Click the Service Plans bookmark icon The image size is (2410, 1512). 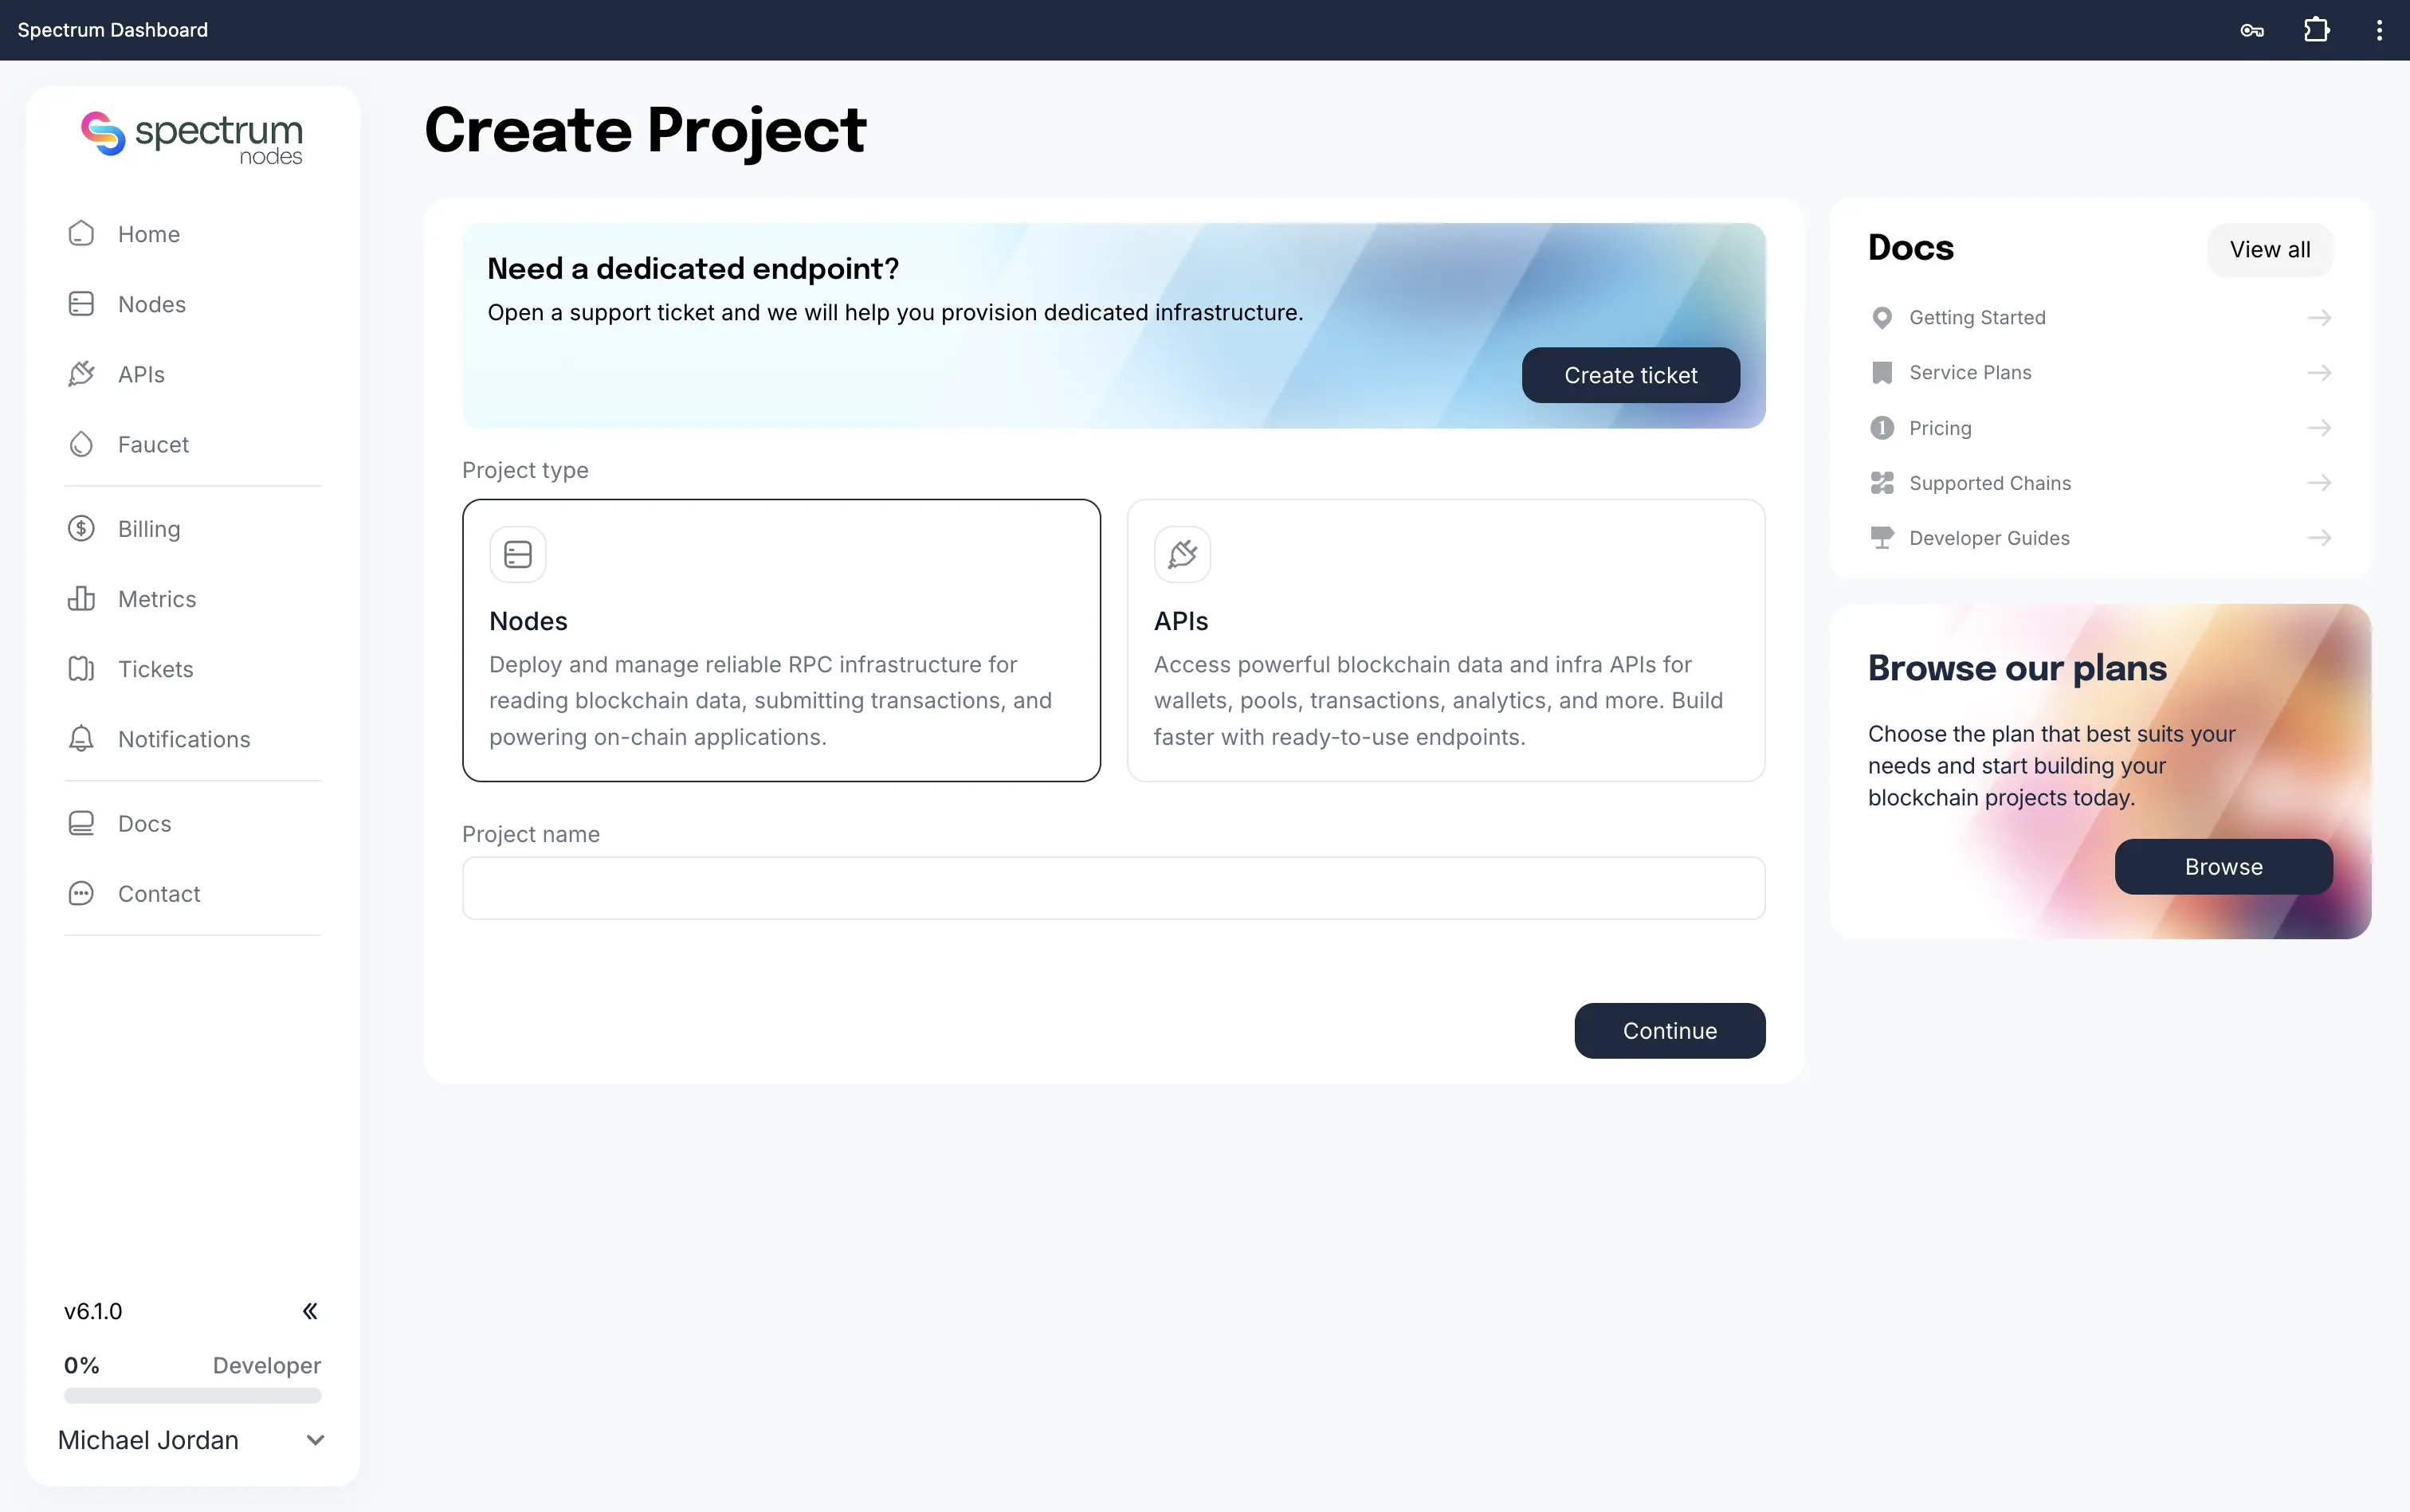point(1882,373)
